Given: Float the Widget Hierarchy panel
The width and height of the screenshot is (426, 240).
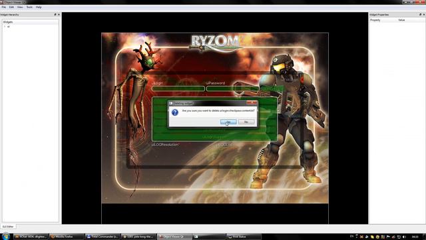Looking at the screenshot, I should tap(55, 15).
